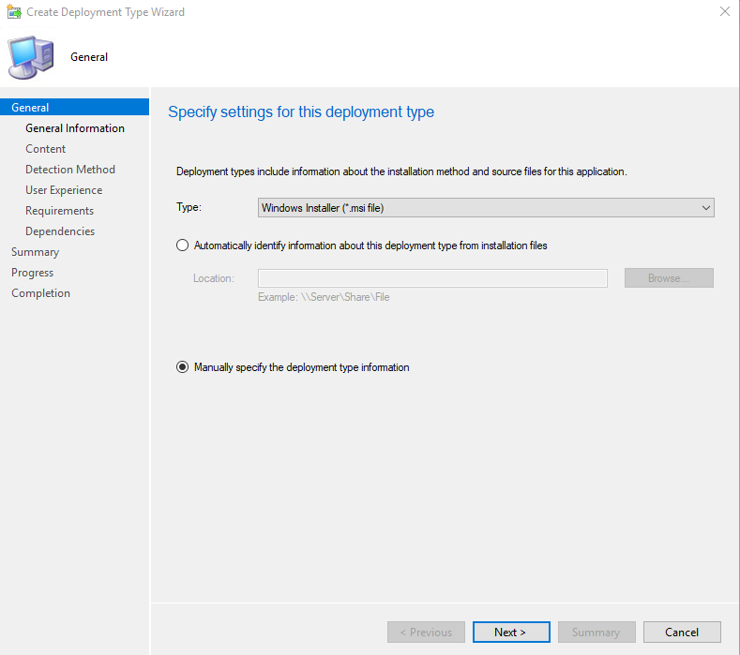740x655 pixels.
Task: Click the Location text field
Action: [x=432, y=278]
